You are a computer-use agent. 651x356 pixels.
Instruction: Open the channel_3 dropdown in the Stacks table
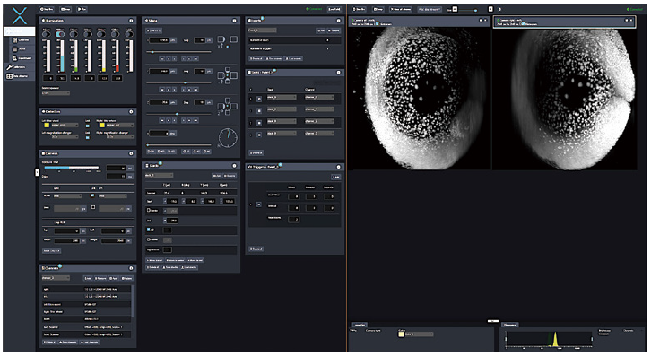tap(319, 134)
